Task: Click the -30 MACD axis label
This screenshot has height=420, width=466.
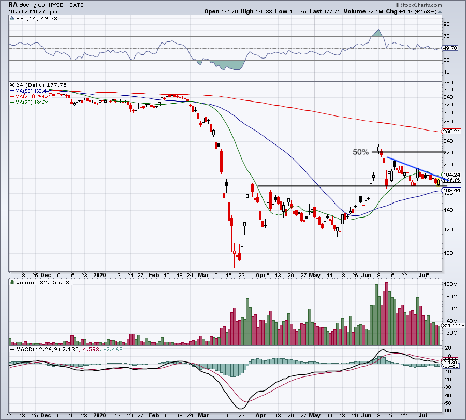Action: (447, 387)
